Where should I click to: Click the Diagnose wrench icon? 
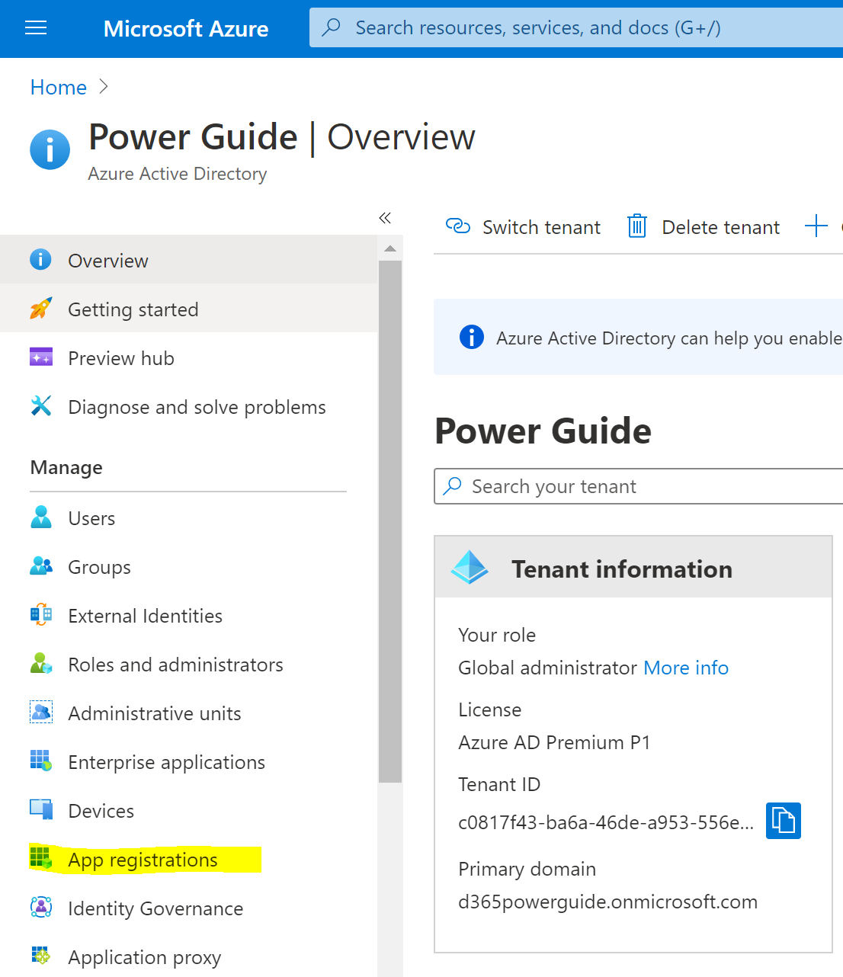point(40,406)
